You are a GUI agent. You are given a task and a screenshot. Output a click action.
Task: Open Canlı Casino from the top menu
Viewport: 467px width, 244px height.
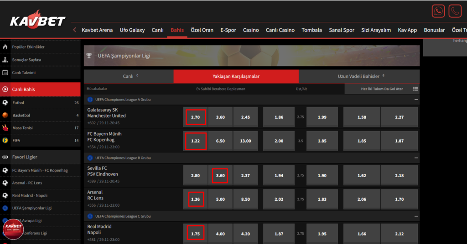[x=280, y=30]
